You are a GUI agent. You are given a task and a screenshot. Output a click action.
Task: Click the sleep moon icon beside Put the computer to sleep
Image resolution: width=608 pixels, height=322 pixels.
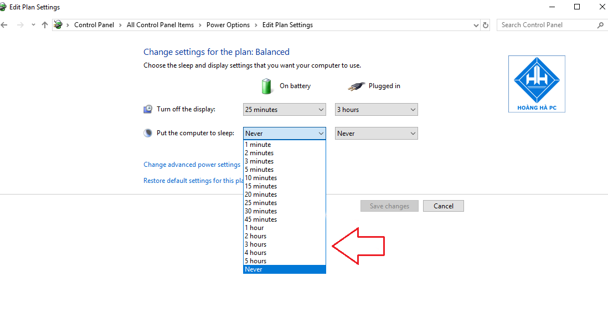(x=147, y=133)
